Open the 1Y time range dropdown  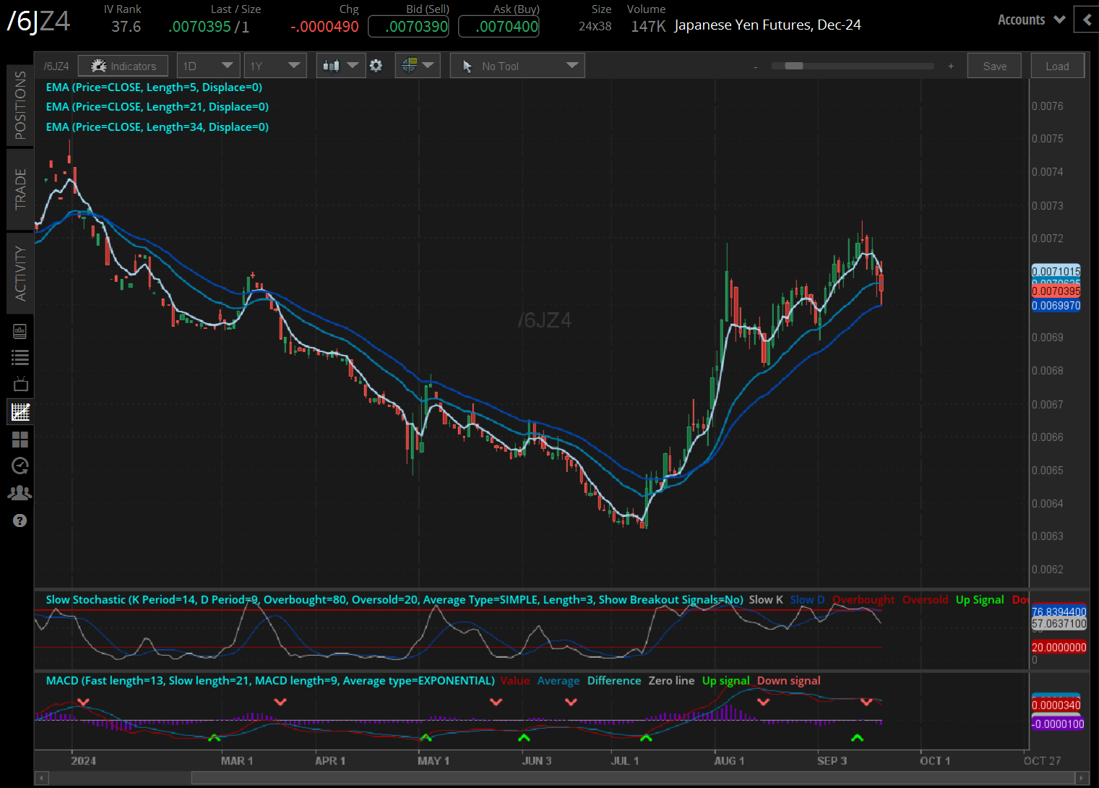pos(275,66)
